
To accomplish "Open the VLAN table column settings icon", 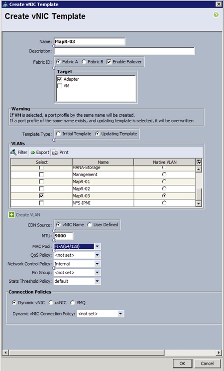I will (x=199, y=162).
